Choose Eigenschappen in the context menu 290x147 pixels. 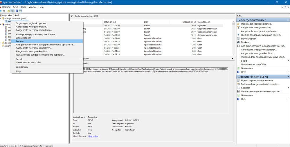[x=47, y=38]
